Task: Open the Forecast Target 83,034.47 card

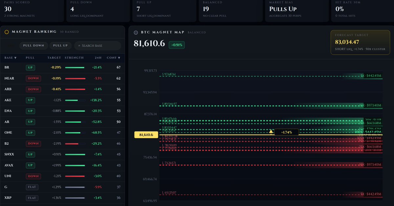Action: 360,42
